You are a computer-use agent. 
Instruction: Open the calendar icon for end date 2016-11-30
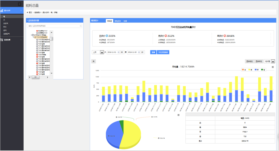pos(139,52)
